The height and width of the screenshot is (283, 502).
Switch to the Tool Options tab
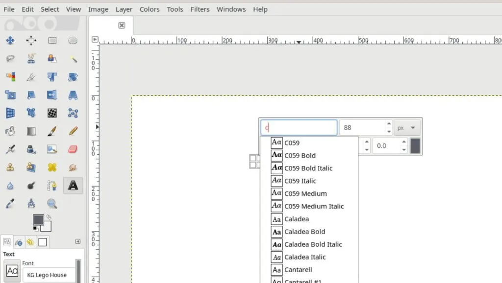point(7,242)
